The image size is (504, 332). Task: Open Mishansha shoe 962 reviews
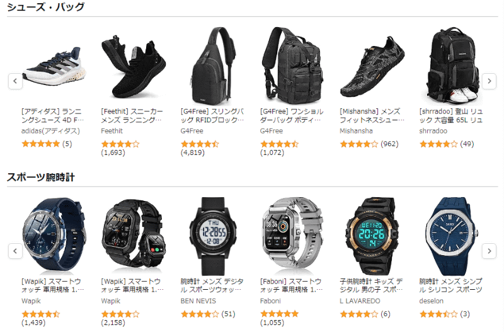tap(389, 144)
